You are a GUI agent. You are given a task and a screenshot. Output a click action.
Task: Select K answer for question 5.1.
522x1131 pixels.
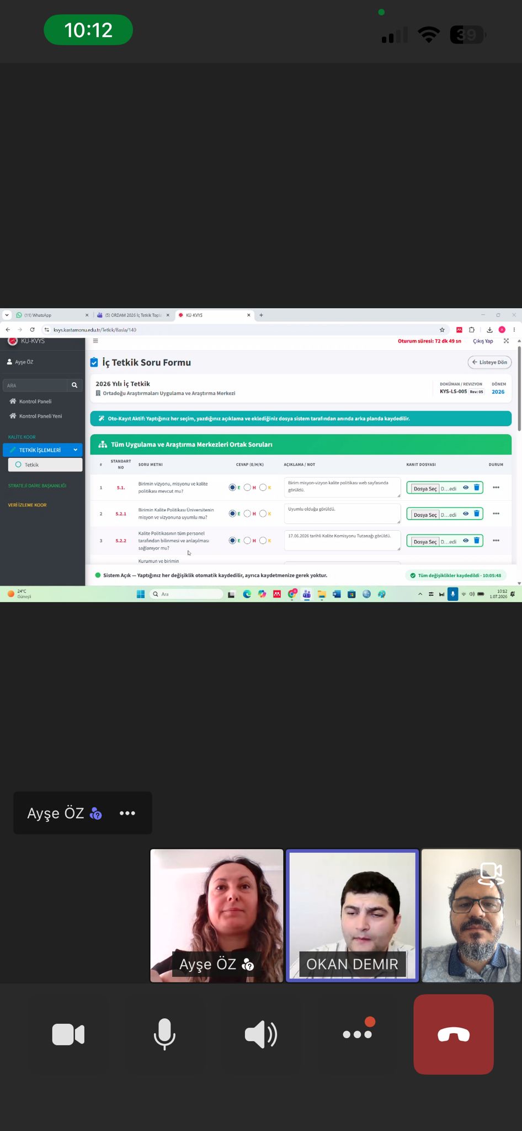(263, 488)
